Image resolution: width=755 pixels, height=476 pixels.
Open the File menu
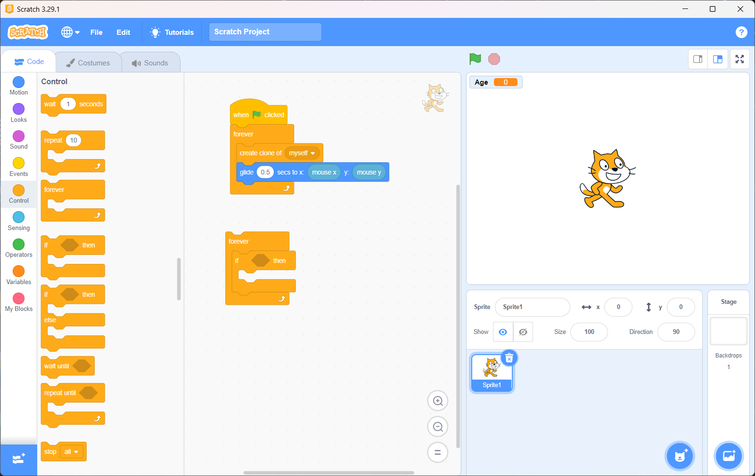pyautogui.click(x=96, y=32)
